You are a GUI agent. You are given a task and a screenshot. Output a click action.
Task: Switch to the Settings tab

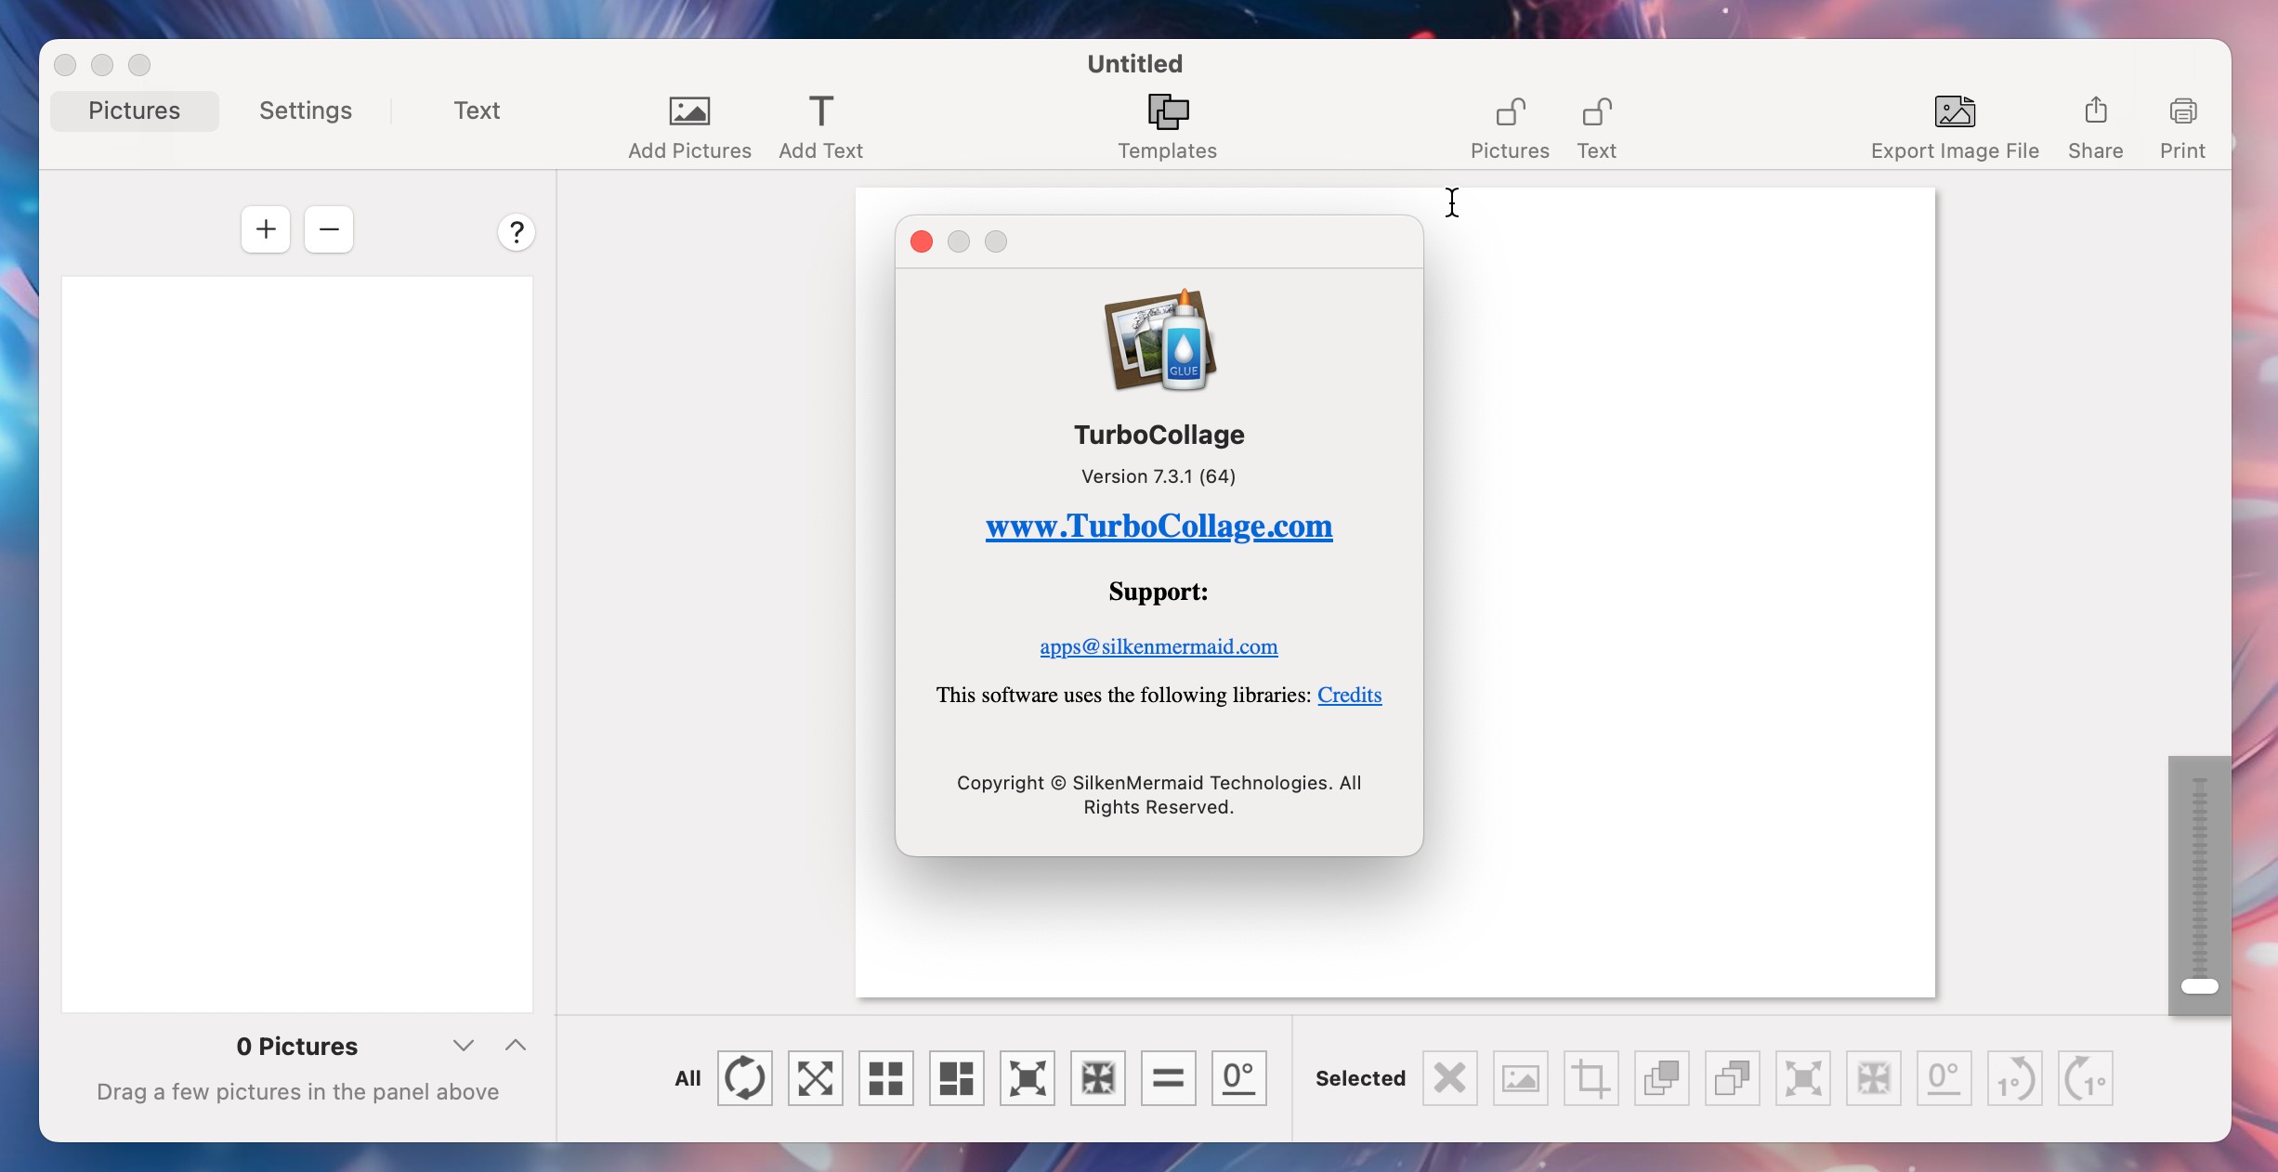tap(306, 111)
